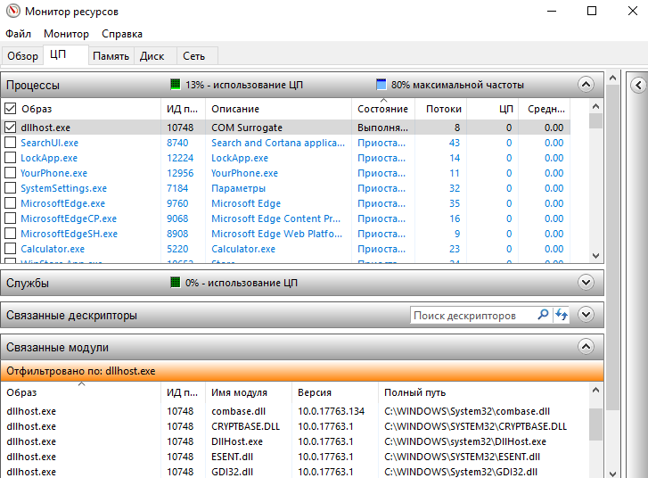Check the SystemSettings.exe process checkbox

point(11,188)
